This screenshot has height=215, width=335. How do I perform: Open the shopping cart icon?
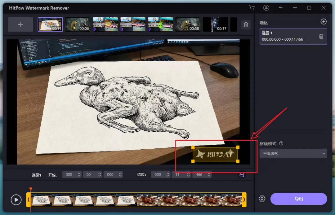click(252, 8)
